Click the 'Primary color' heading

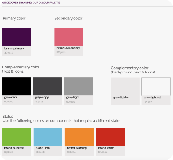pos(14,18)
